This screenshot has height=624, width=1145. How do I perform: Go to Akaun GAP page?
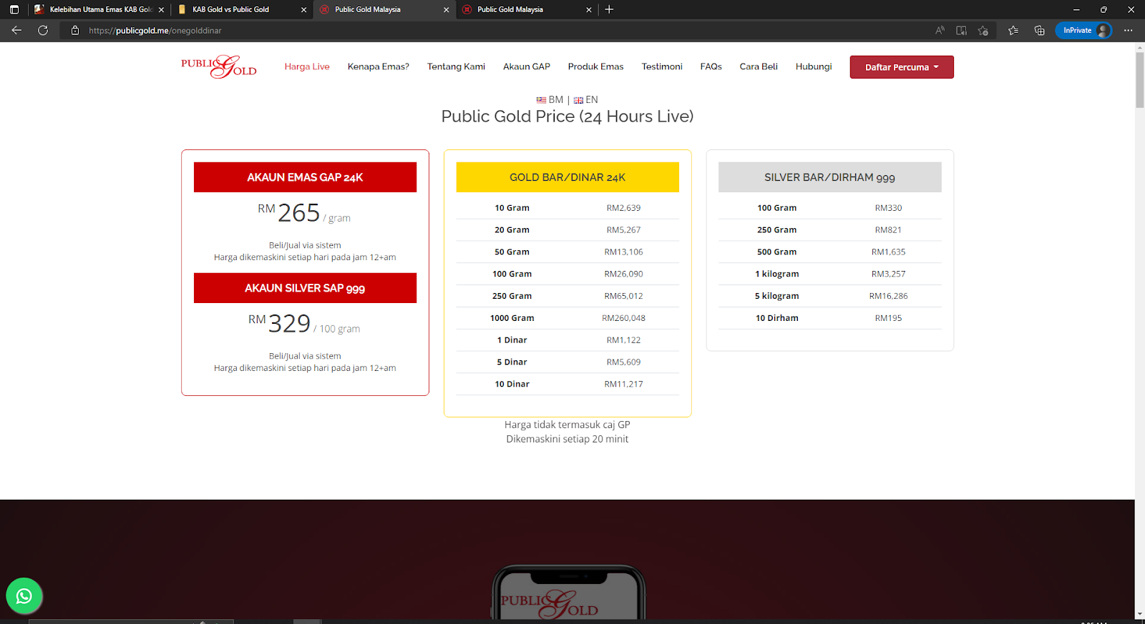(527, 66)
